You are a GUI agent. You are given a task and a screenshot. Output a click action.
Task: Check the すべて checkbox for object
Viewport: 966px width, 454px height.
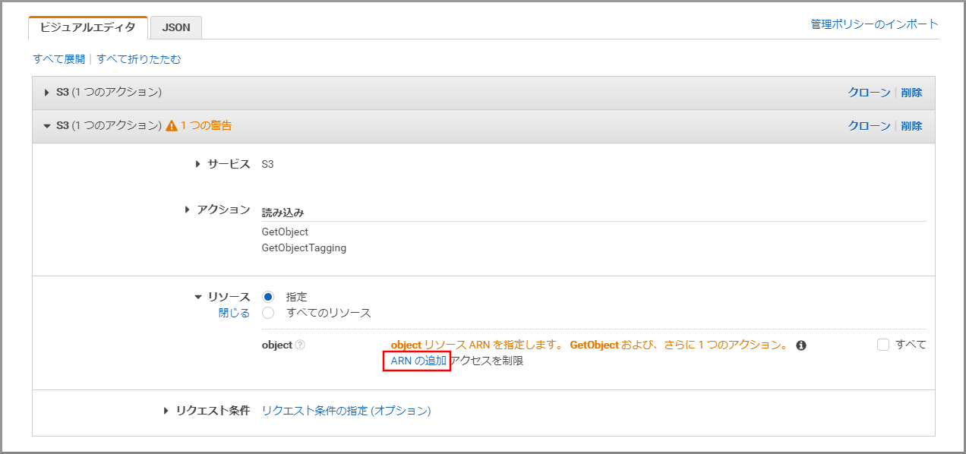click(882, 345)
